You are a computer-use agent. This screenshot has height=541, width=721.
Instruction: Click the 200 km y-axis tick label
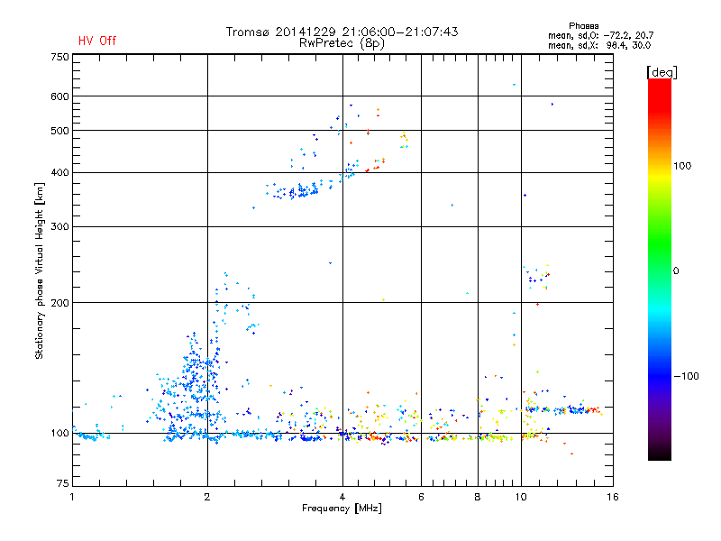click(x=60, y=303)
